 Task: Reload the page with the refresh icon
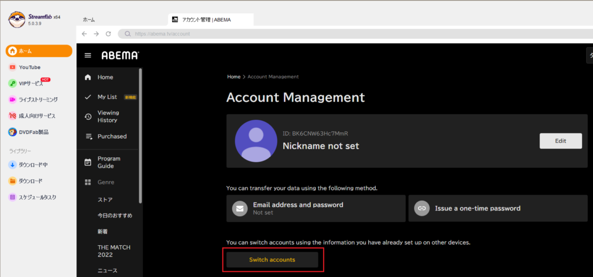108,34
